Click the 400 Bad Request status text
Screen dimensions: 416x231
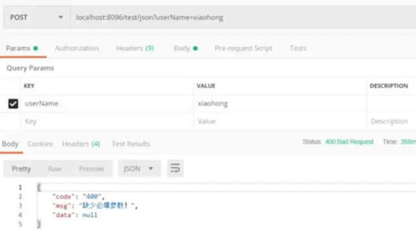click(349, 142)
